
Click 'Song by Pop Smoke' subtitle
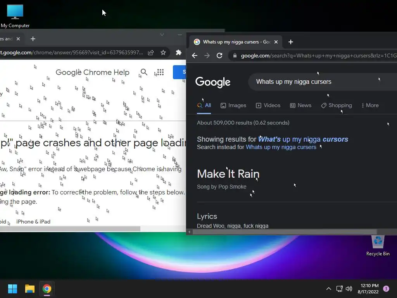point(221,187)
